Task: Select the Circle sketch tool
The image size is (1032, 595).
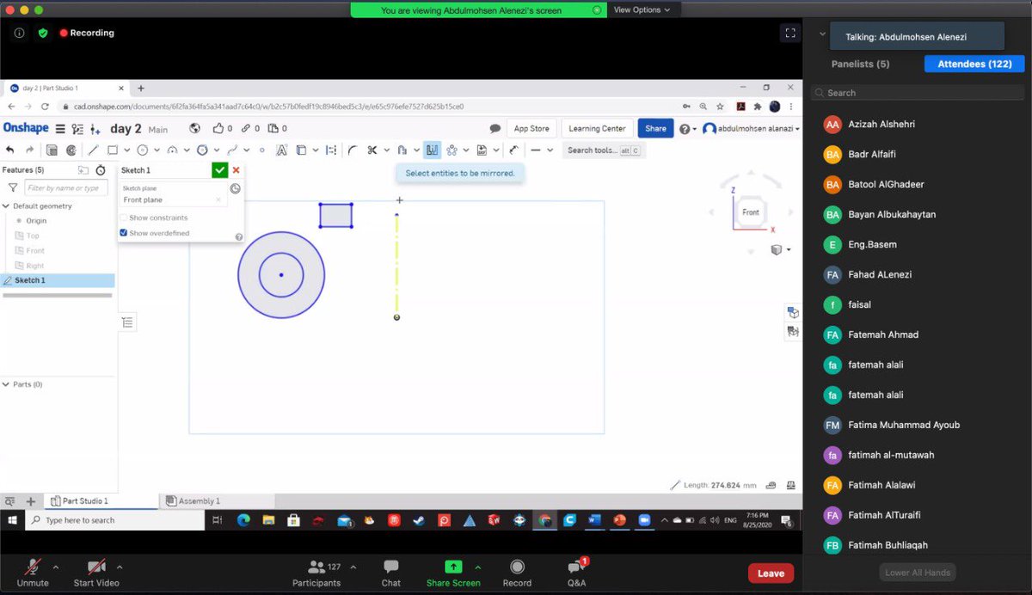Action: 143,150
